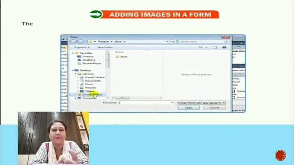Image resolution: width=294 pixels, height=165 pixels.
Task: Open the Image Files type filter dropdown
Action: [201, 103]
